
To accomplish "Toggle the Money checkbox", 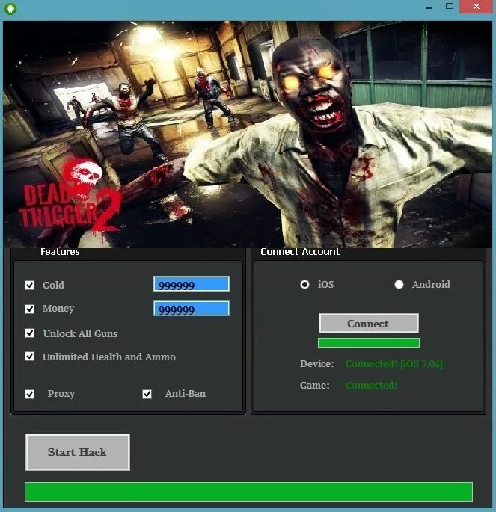I will [30, 309].
